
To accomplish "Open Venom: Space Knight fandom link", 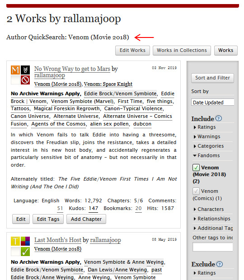I will [x=108, y=84].
